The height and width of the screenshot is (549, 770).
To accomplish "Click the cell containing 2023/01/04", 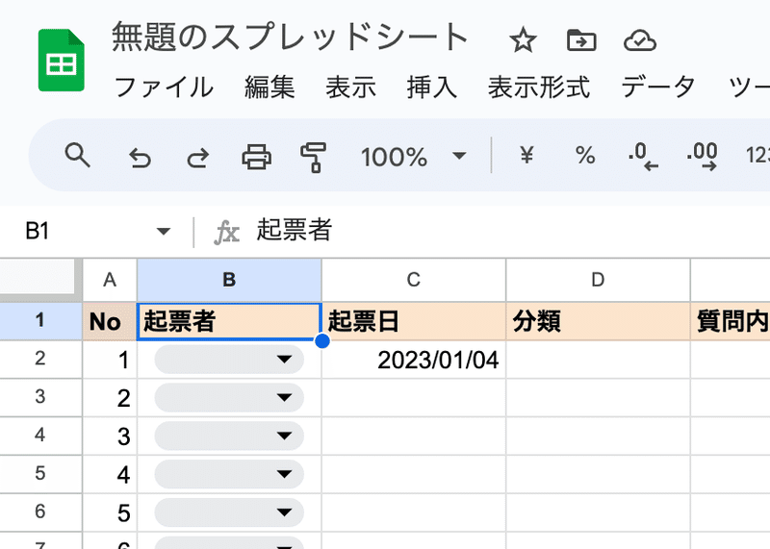I will (x=414, y=360).
